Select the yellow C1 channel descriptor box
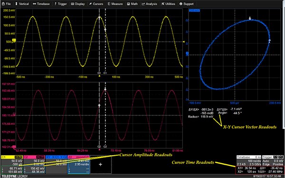This screenshot has width=285, height=178. click(12, 164)
